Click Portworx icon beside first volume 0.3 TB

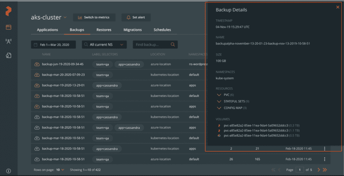219,126
